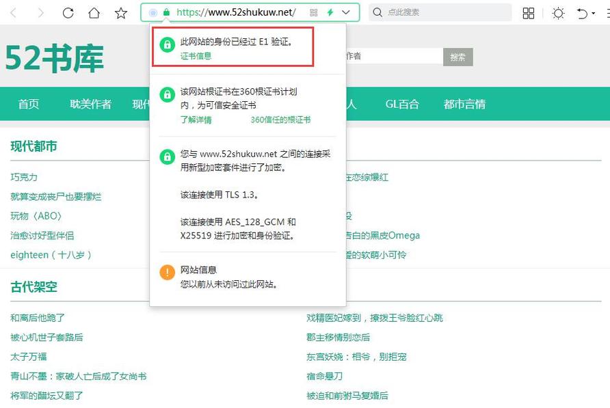Click 了解详情 link in popup
Image resolution: width=610 pixels, height=408 pixels.
pyautogui.click(x=196, y=120)
